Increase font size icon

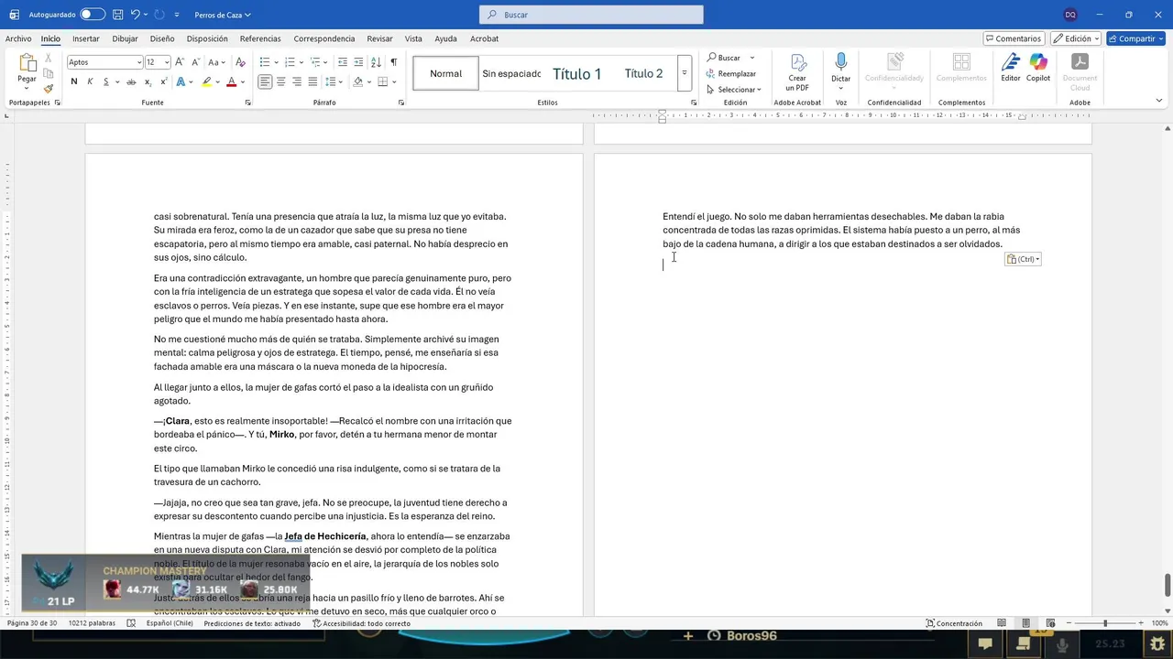click(180, 62)
